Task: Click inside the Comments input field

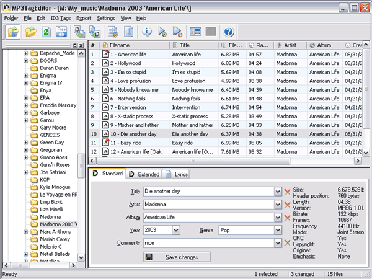Action: (209, 243)
